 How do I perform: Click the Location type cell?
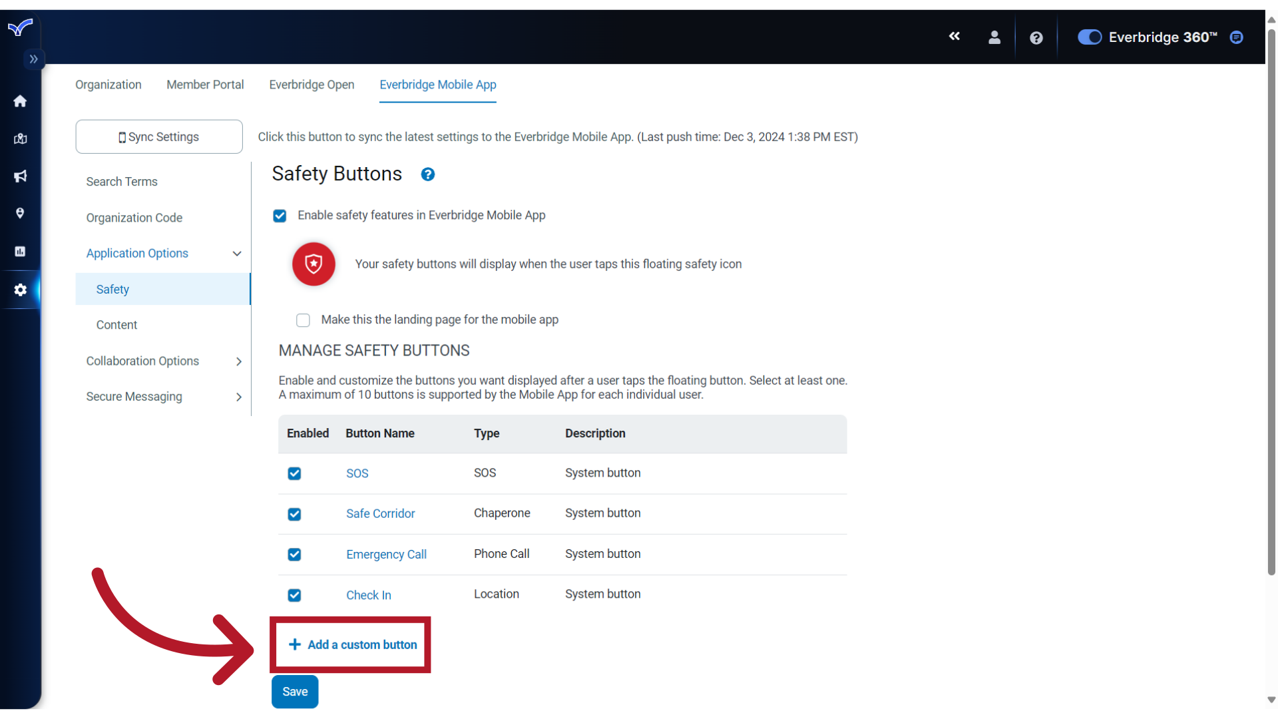[x=497, y=594]
